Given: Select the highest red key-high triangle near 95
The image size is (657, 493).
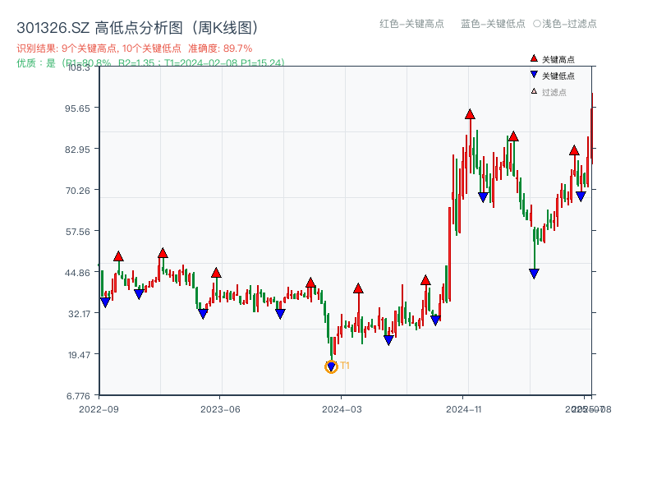Looking at the screenshot, I should click(x=470, y=114).
